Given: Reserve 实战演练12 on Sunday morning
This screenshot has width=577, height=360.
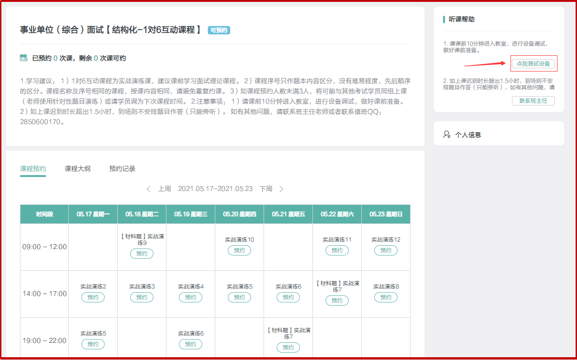Looking at the screenshot, I should click(386, 250).
